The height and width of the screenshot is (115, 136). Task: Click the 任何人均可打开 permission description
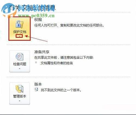click(69, 25)
